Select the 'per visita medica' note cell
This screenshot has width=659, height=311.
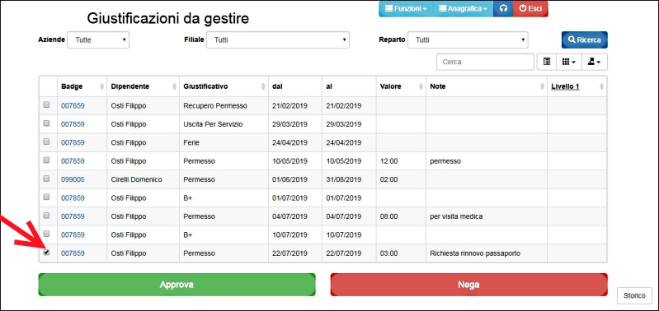tap(487, 216)
